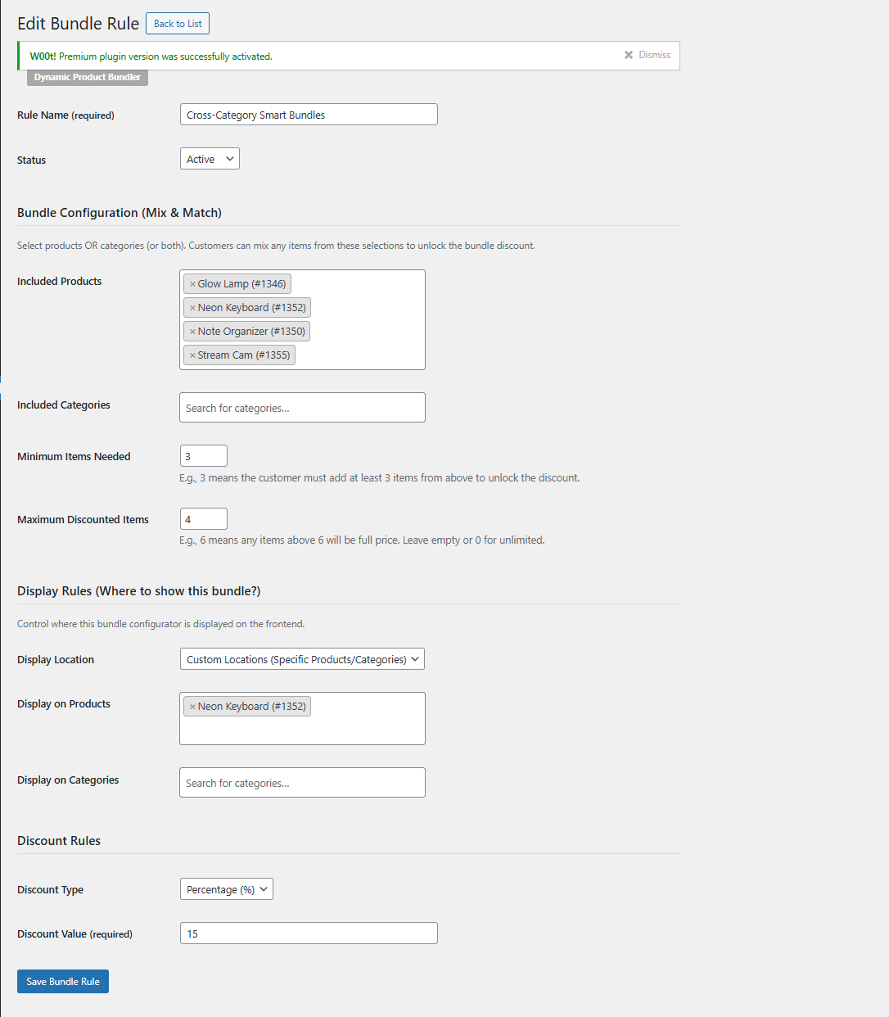Image resolution: width=889 pixels, height=1017 pixels.
Task: Remove Note Organizer tag from products
Action: click(x=192, y=332)
